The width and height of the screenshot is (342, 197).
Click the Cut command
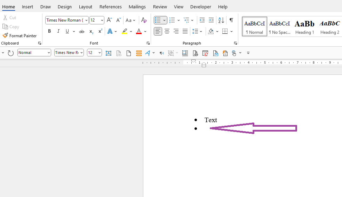click(10, 18)
